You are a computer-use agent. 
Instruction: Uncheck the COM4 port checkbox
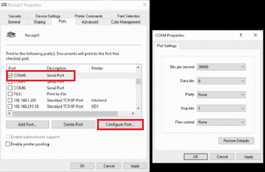click(10, 75)
